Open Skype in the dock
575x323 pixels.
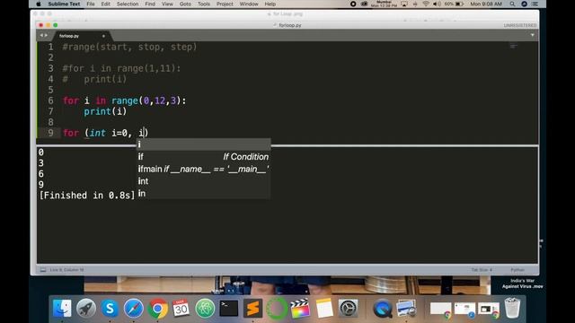(x=110, y=308)
